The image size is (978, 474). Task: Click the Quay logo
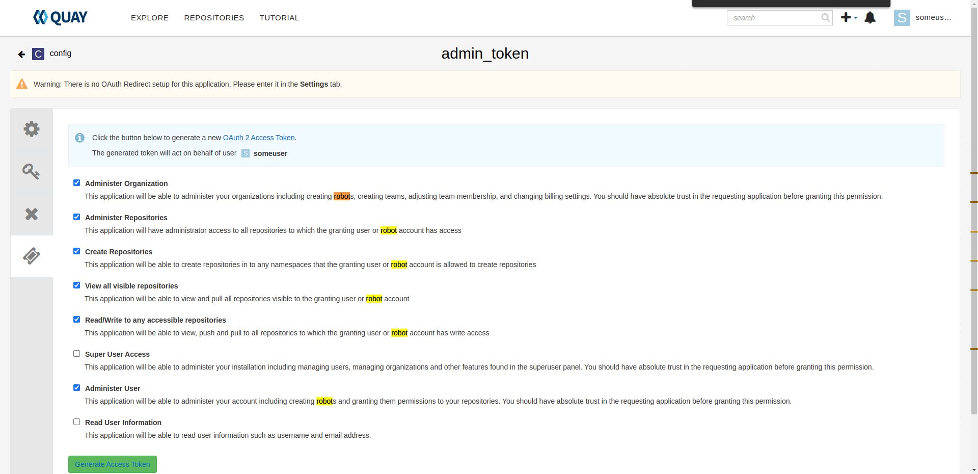(x=60, y=17)
